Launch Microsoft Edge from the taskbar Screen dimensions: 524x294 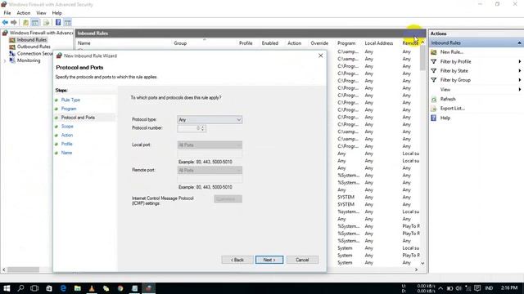point(63,288)
